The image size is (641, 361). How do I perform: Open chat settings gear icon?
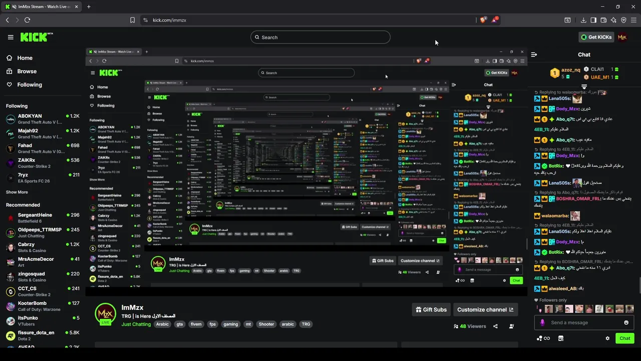[607, 338]
